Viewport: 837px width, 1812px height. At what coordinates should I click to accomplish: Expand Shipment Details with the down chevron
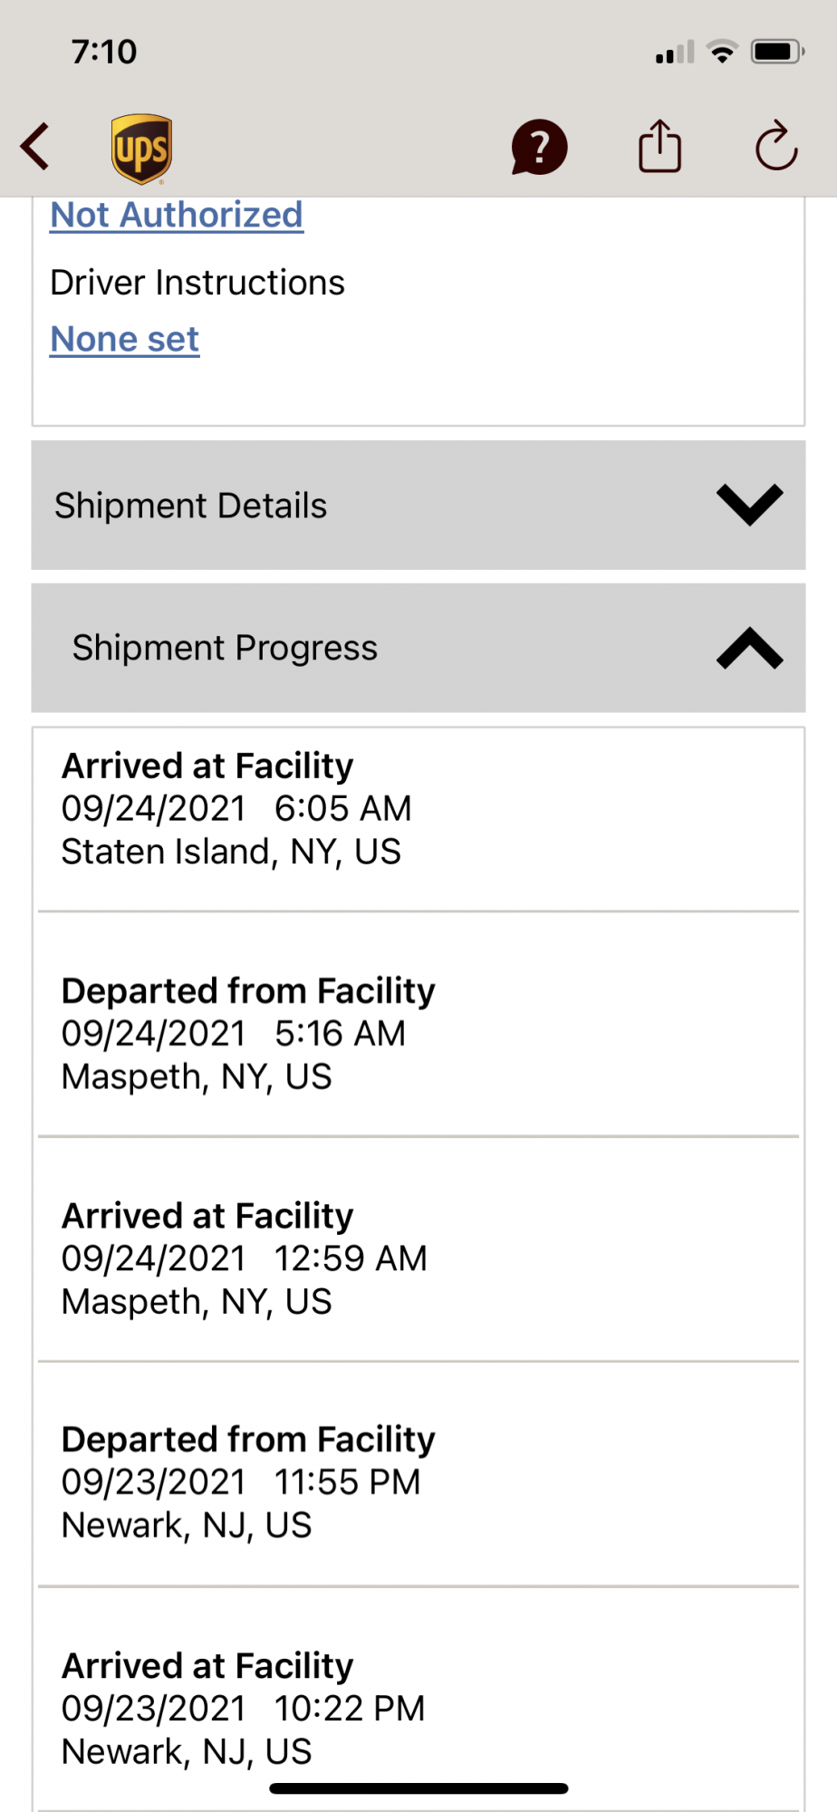click(749, 505)
